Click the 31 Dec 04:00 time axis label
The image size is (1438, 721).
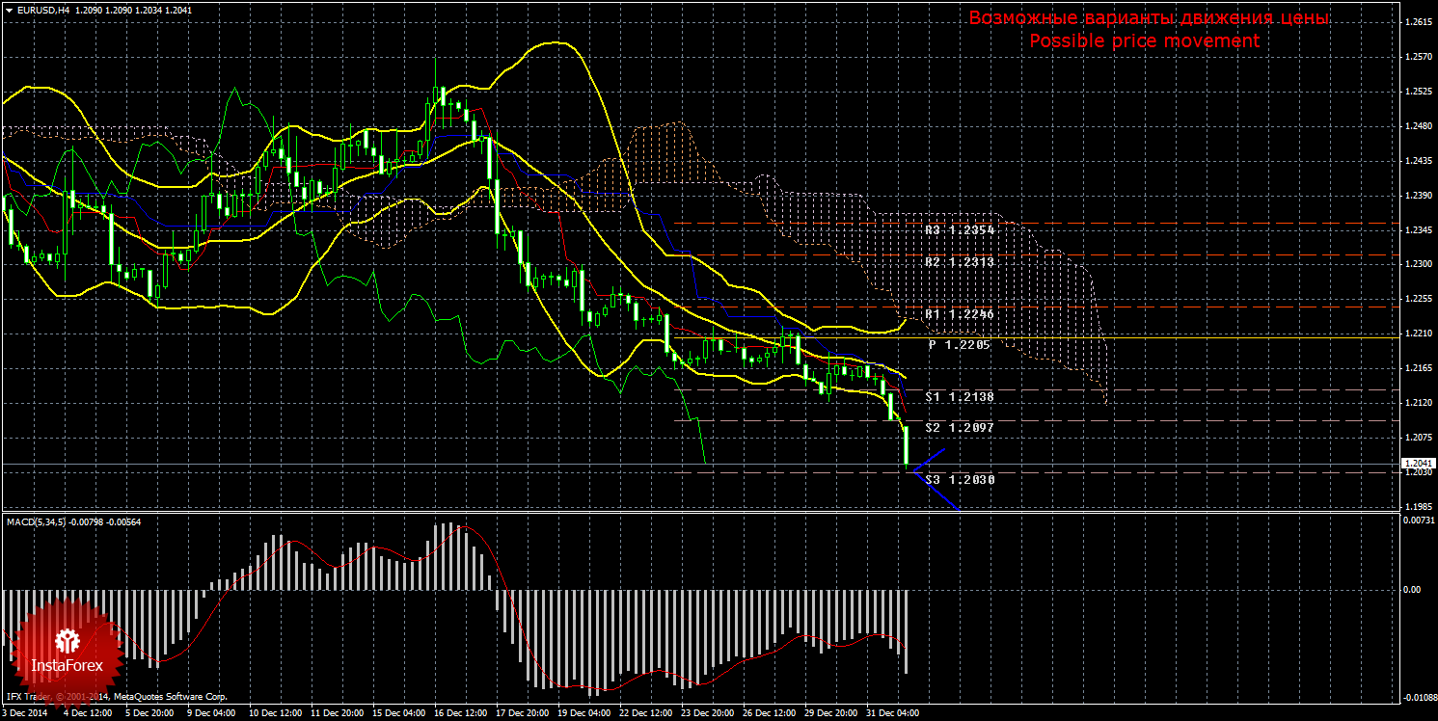point(891,713)
